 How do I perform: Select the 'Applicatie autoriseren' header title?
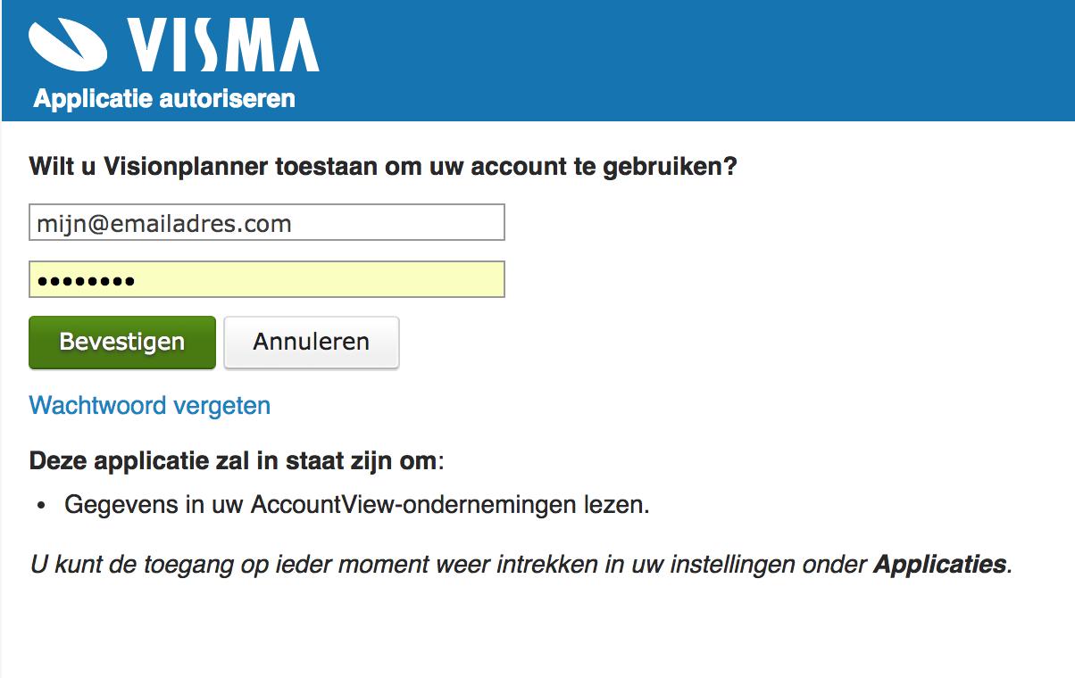click(x=164, y=98)
